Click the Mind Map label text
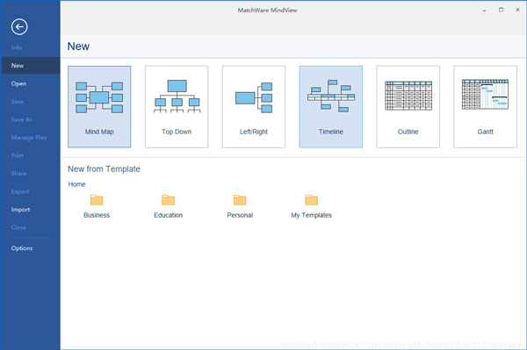This screenshot has height=350, width=527. (x=99, y=132)
